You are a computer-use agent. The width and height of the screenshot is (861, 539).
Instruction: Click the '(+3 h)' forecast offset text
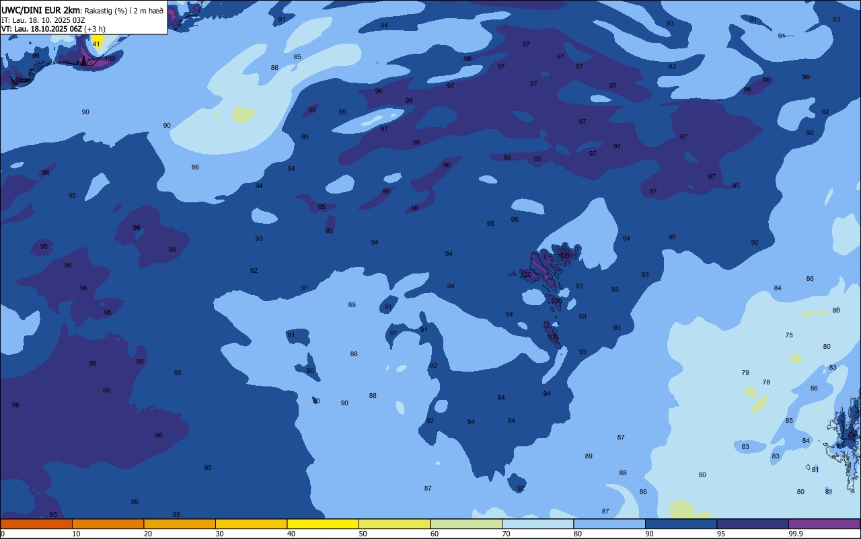click(94, 29)
